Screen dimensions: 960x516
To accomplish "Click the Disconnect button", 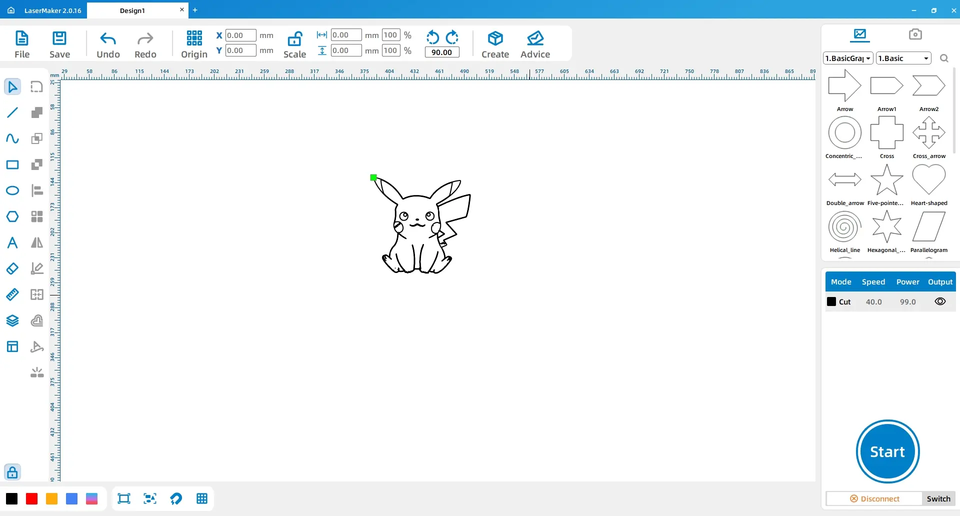I will tap(874, 498).
